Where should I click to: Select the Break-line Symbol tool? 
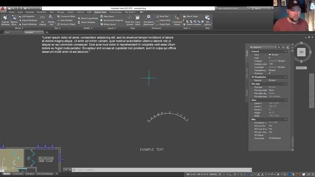tap(129, 20)
